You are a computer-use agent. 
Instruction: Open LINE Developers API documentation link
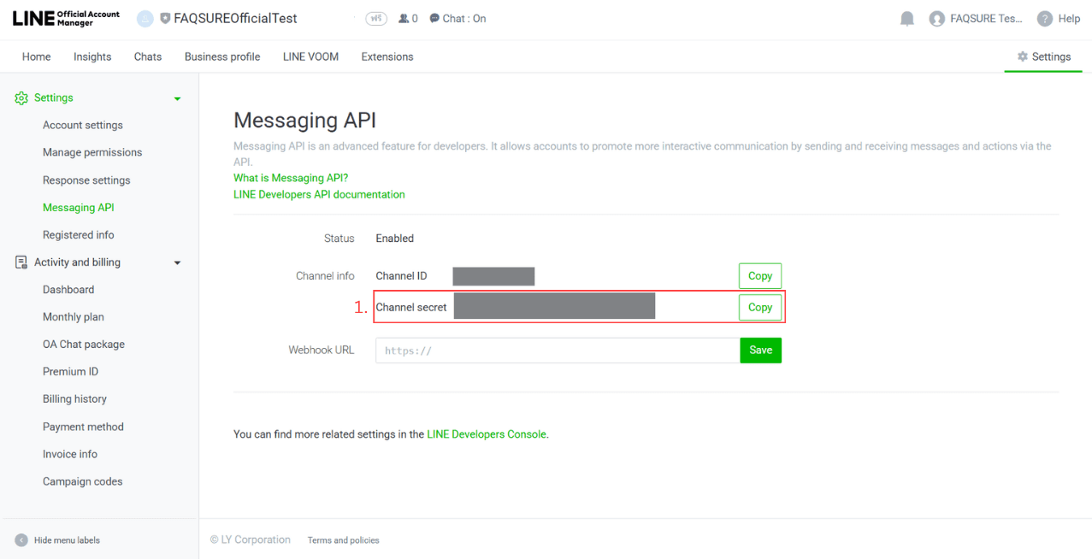click(x=319, y=194)
